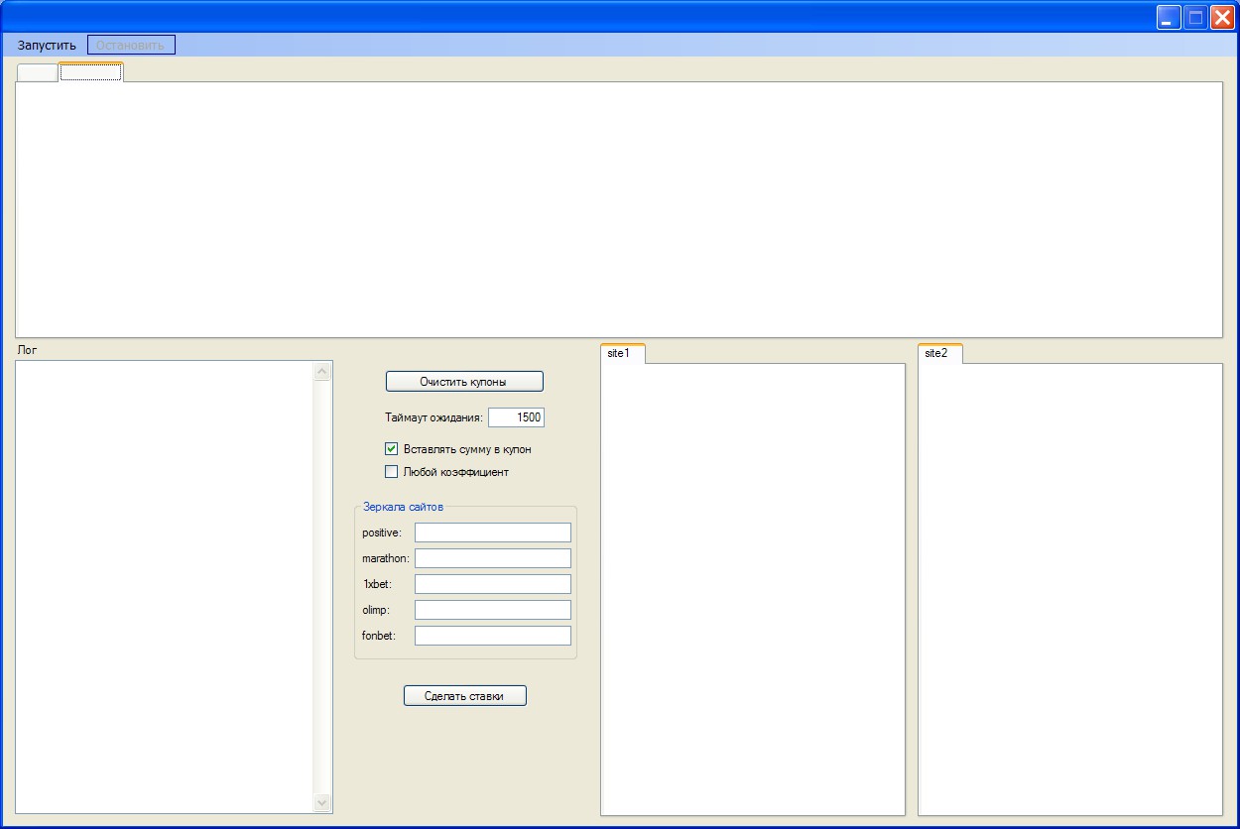Select the second blank tab with focus outline
The image size is (1240, 829).
coord(90,71)
